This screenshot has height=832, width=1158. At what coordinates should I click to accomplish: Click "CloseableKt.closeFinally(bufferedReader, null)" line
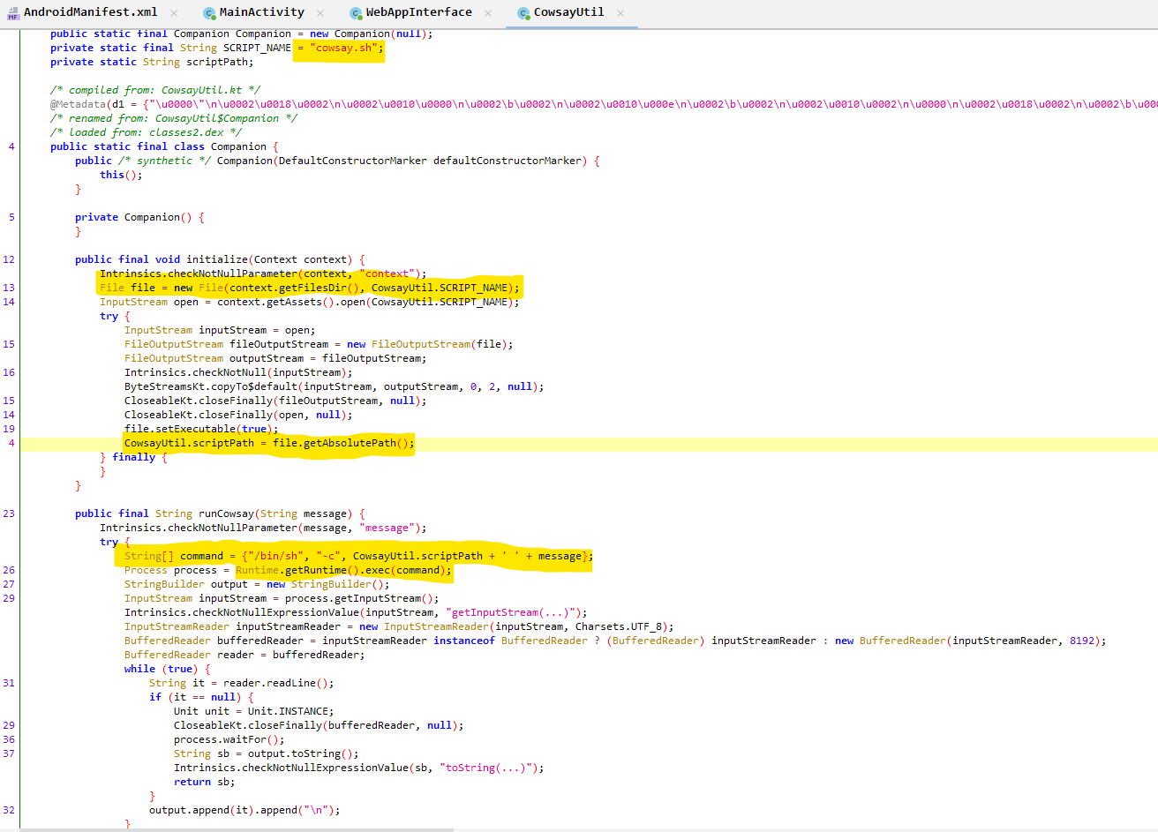[319, 725]
